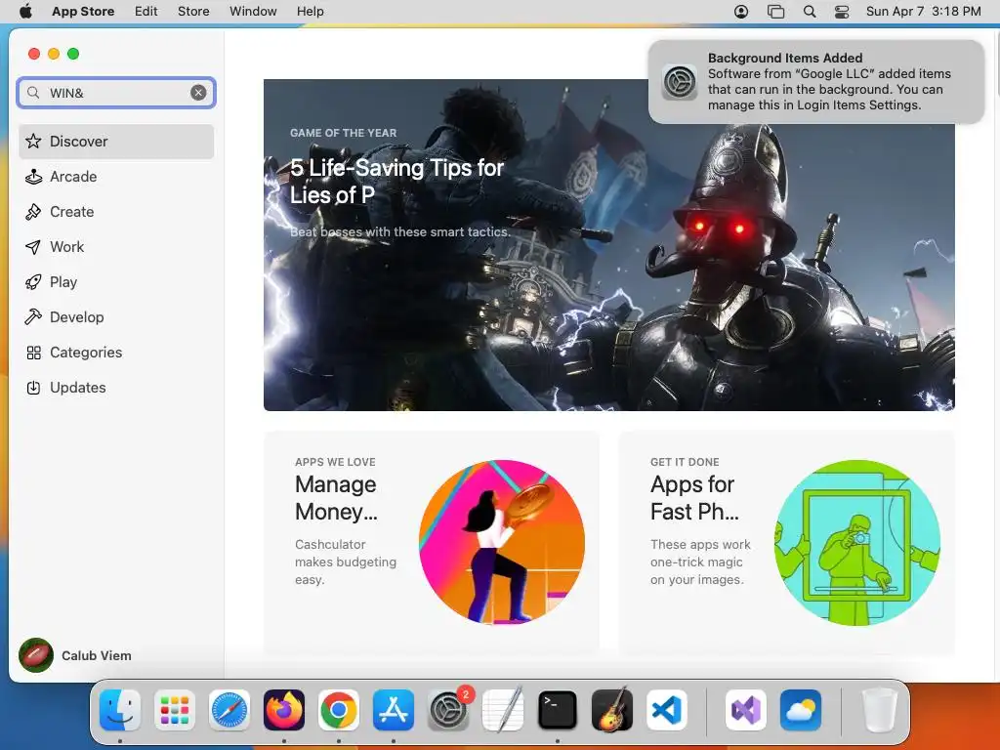Click the WIN& search input field
Screen dimensions: 1000x750
tap(116, 93)
